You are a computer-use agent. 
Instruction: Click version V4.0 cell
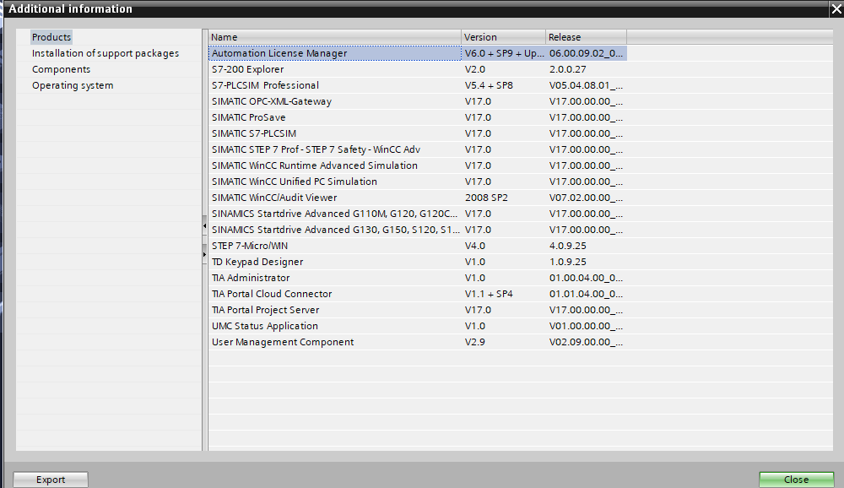tap(503, 246)
